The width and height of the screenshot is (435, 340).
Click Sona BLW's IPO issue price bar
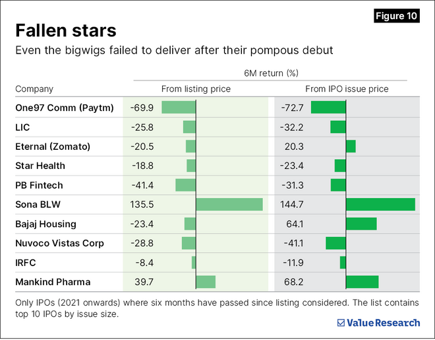(380, 205)
